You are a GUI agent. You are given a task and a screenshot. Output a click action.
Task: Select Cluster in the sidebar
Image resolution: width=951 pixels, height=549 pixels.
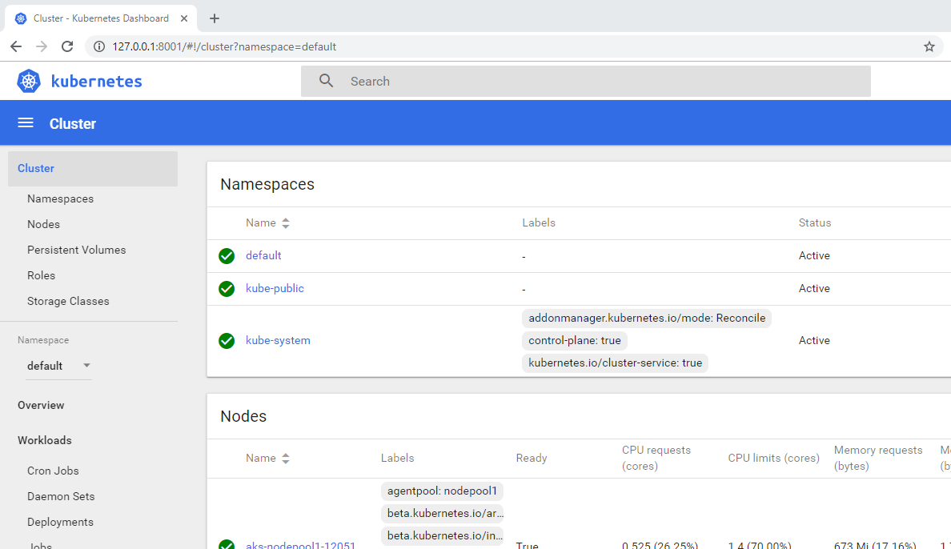[93, 168]
